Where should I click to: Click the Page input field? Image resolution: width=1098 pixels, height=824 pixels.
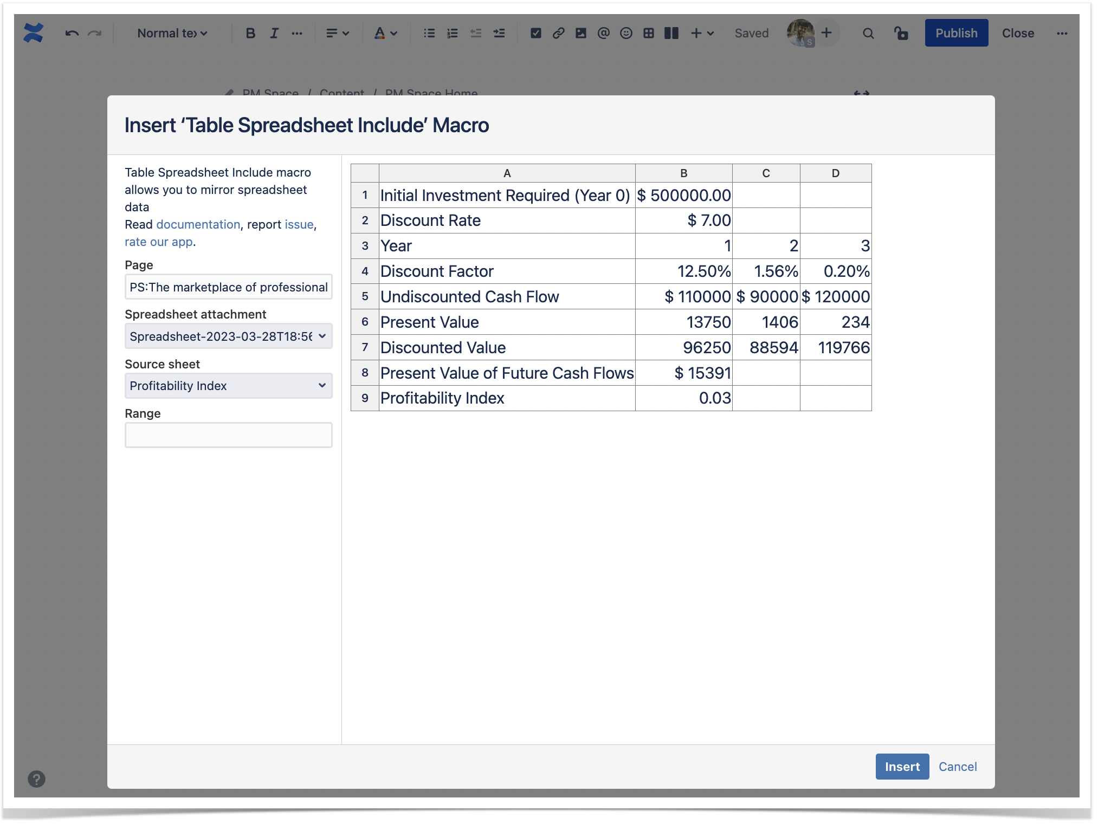229,287
